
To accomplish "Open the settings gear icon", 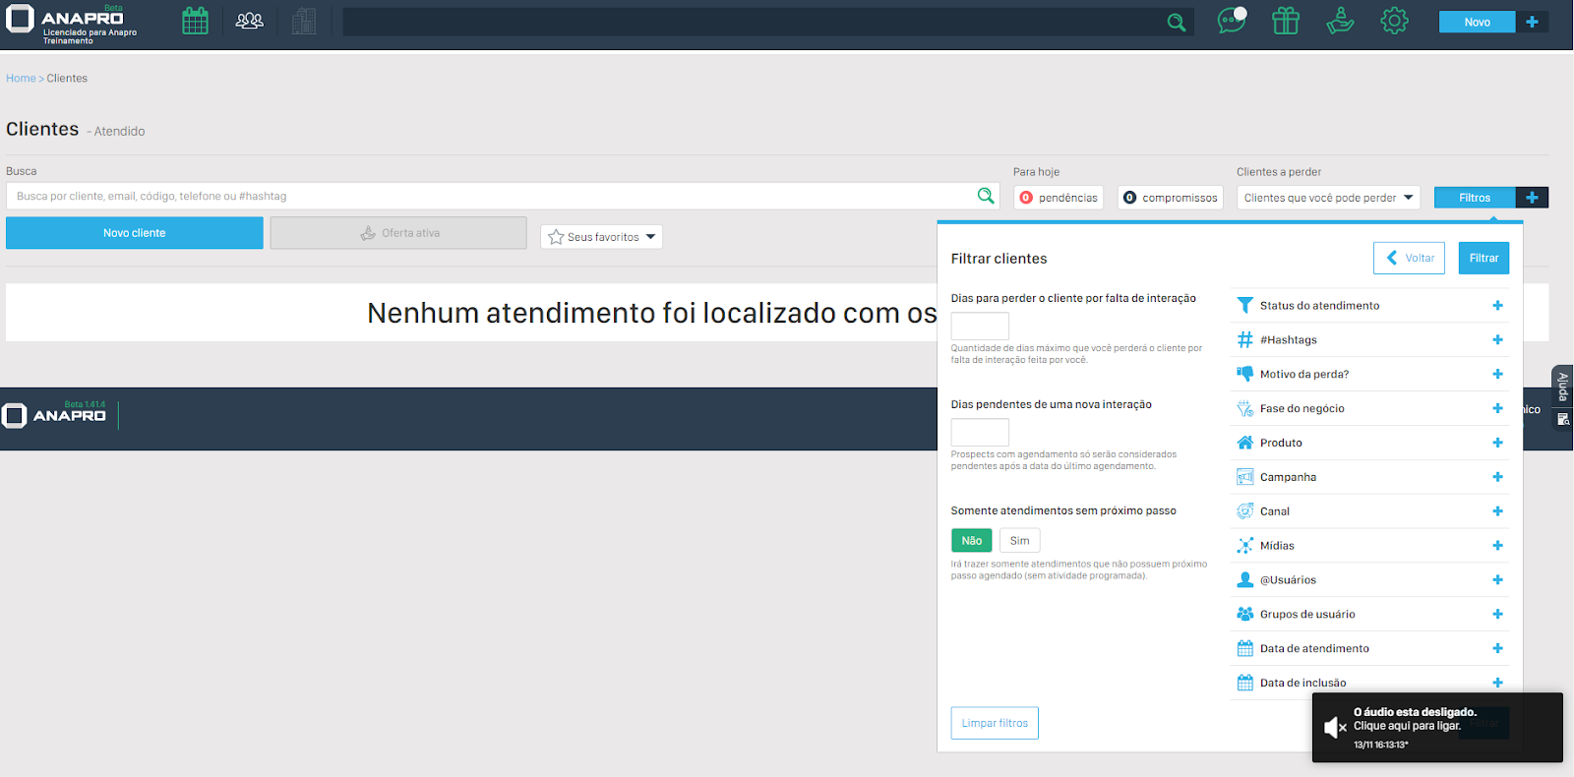I will [x=1394, y=21].
